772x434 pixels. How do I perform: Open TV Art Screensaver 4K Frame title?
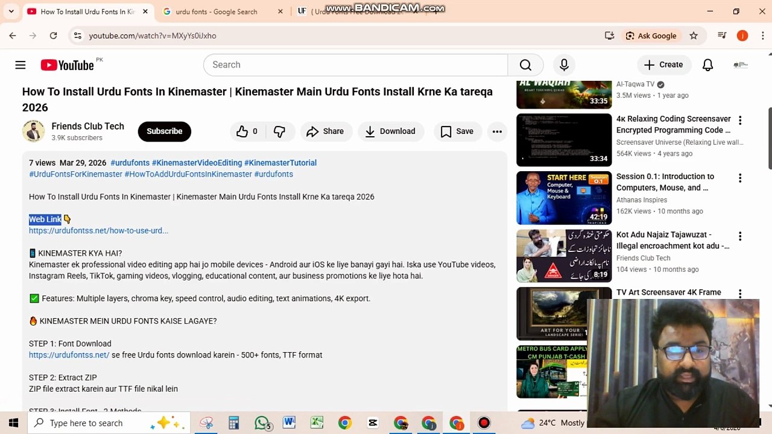669,292
